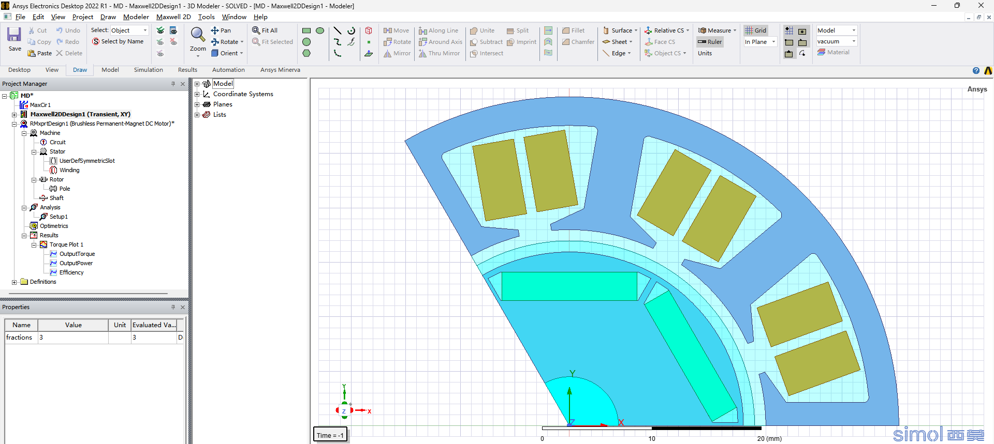Toggle the snap to grid mode icon
The height and width of the screenshot is (444, 994).
tap(788, 30)
